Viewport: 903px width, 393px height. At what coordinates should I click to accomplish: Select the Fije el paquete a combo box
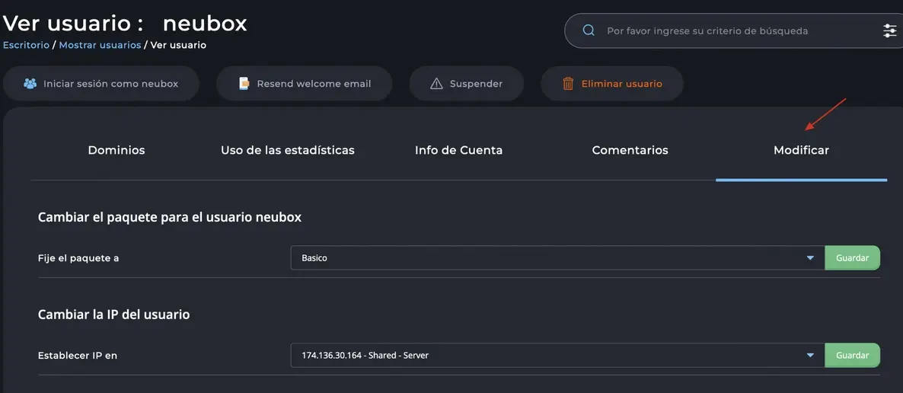click(557, 258)
